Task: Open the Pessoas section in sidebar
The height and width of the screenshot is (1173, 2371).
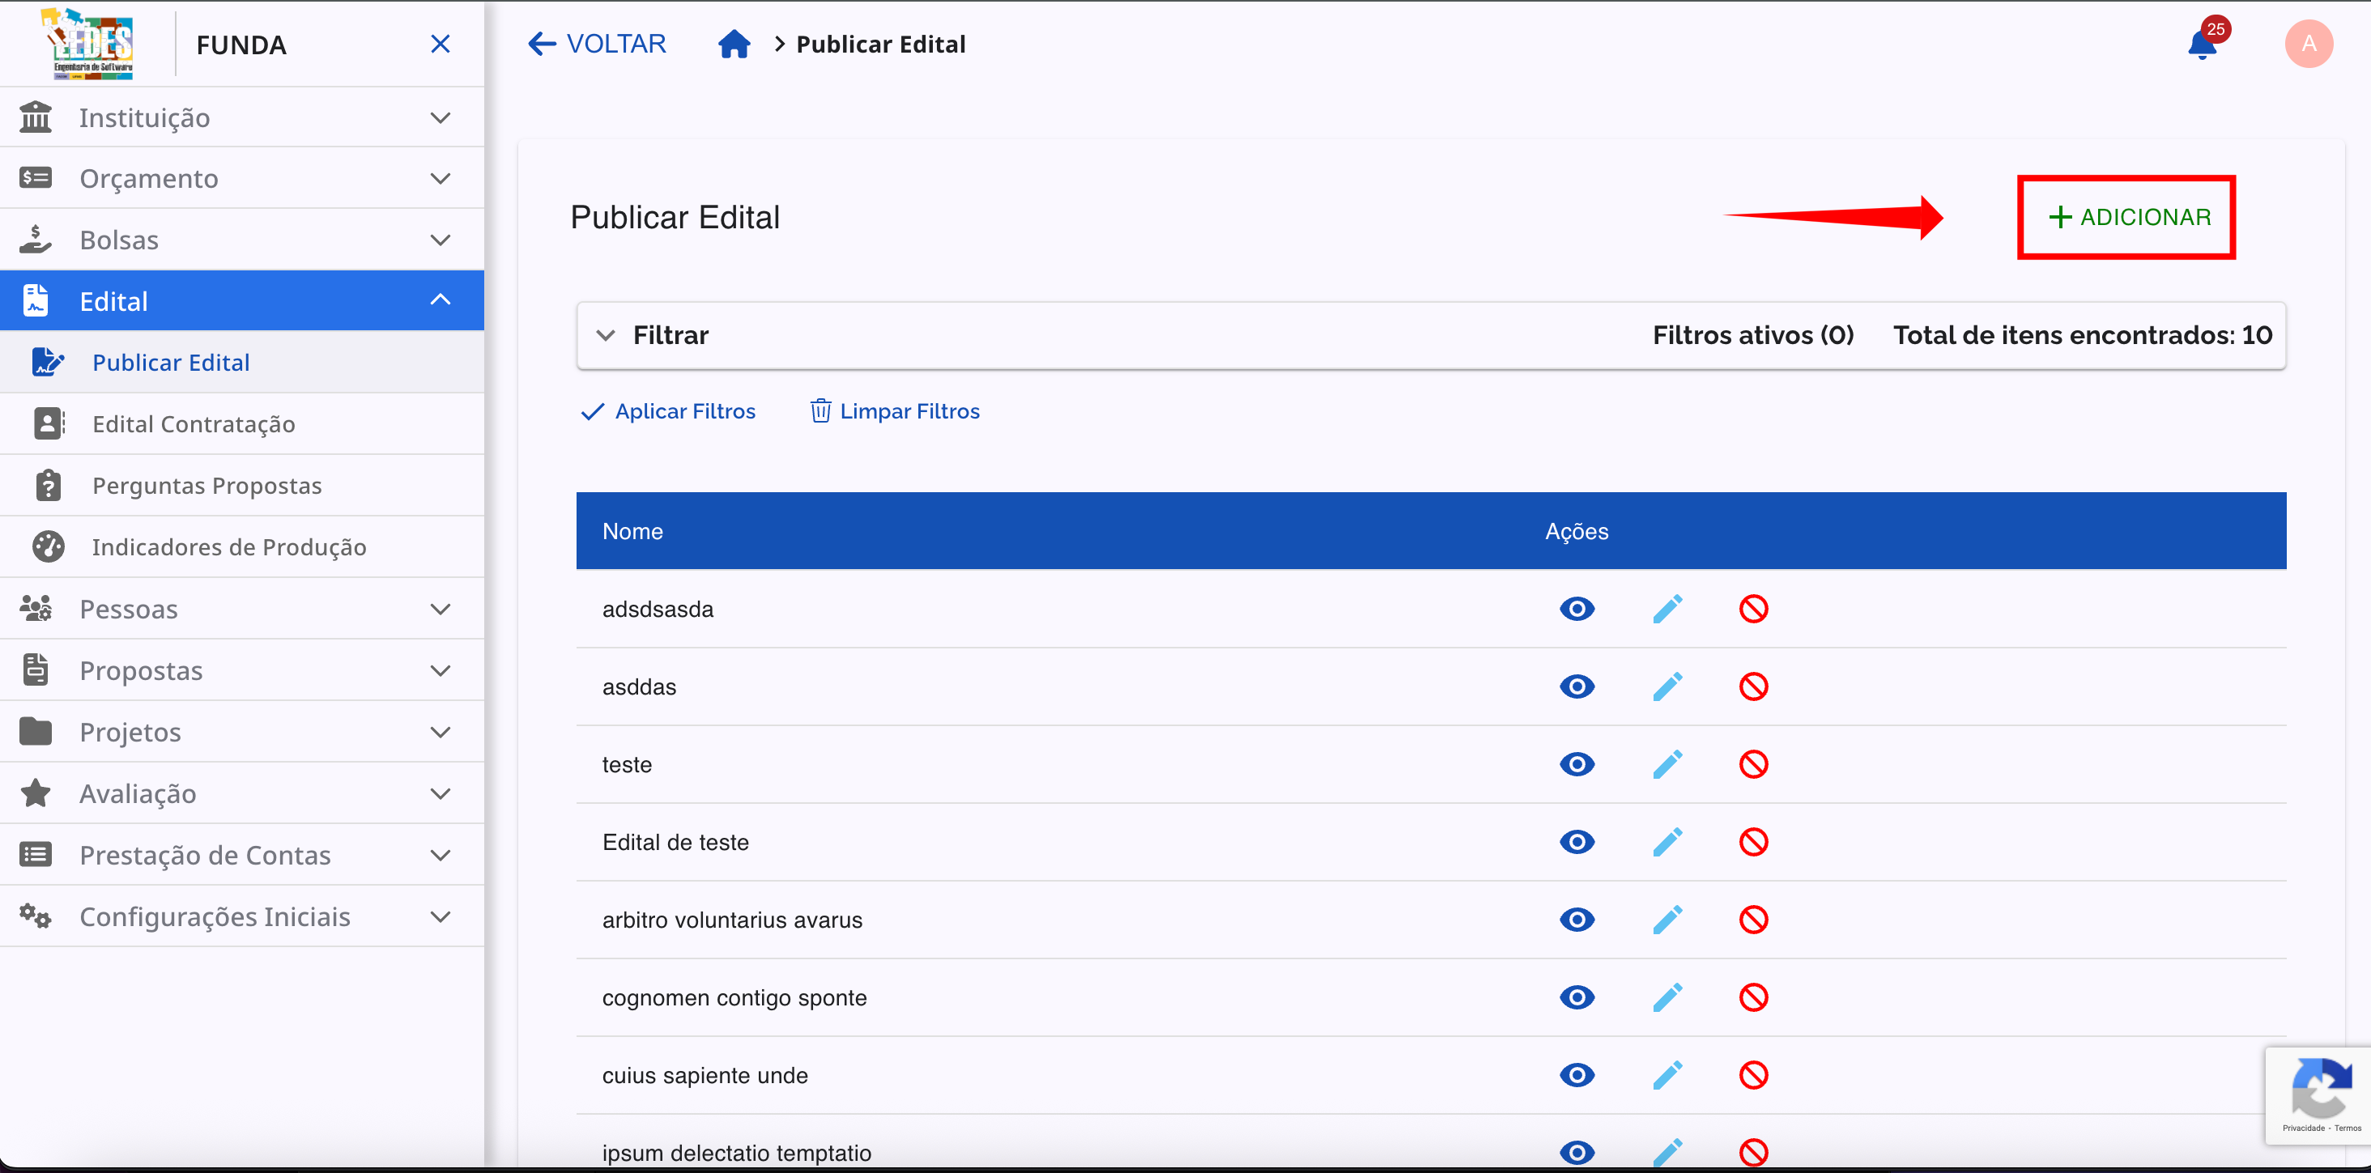Action: 241,608
